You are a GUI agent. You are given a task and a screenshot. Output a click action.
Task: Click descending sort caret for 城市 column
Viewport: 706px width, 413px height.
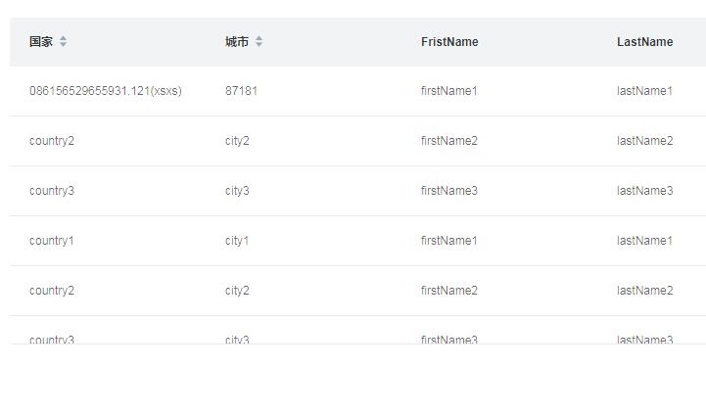tap(259, 45)
